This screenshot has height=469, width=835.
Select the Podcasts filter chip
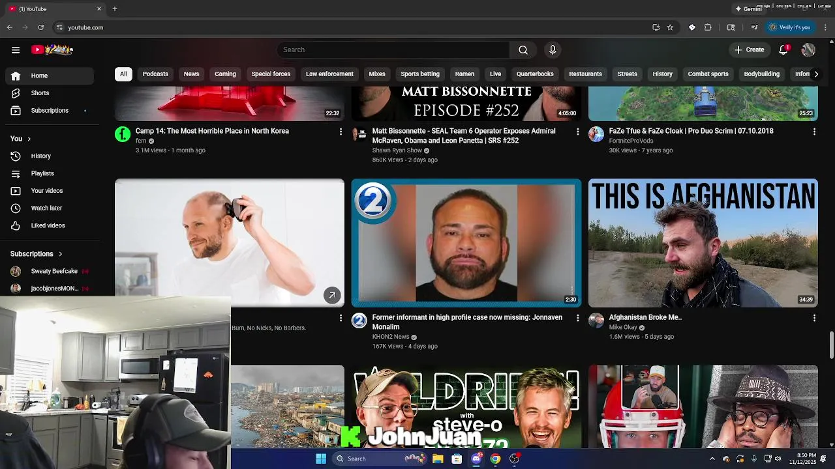(155, 74)
